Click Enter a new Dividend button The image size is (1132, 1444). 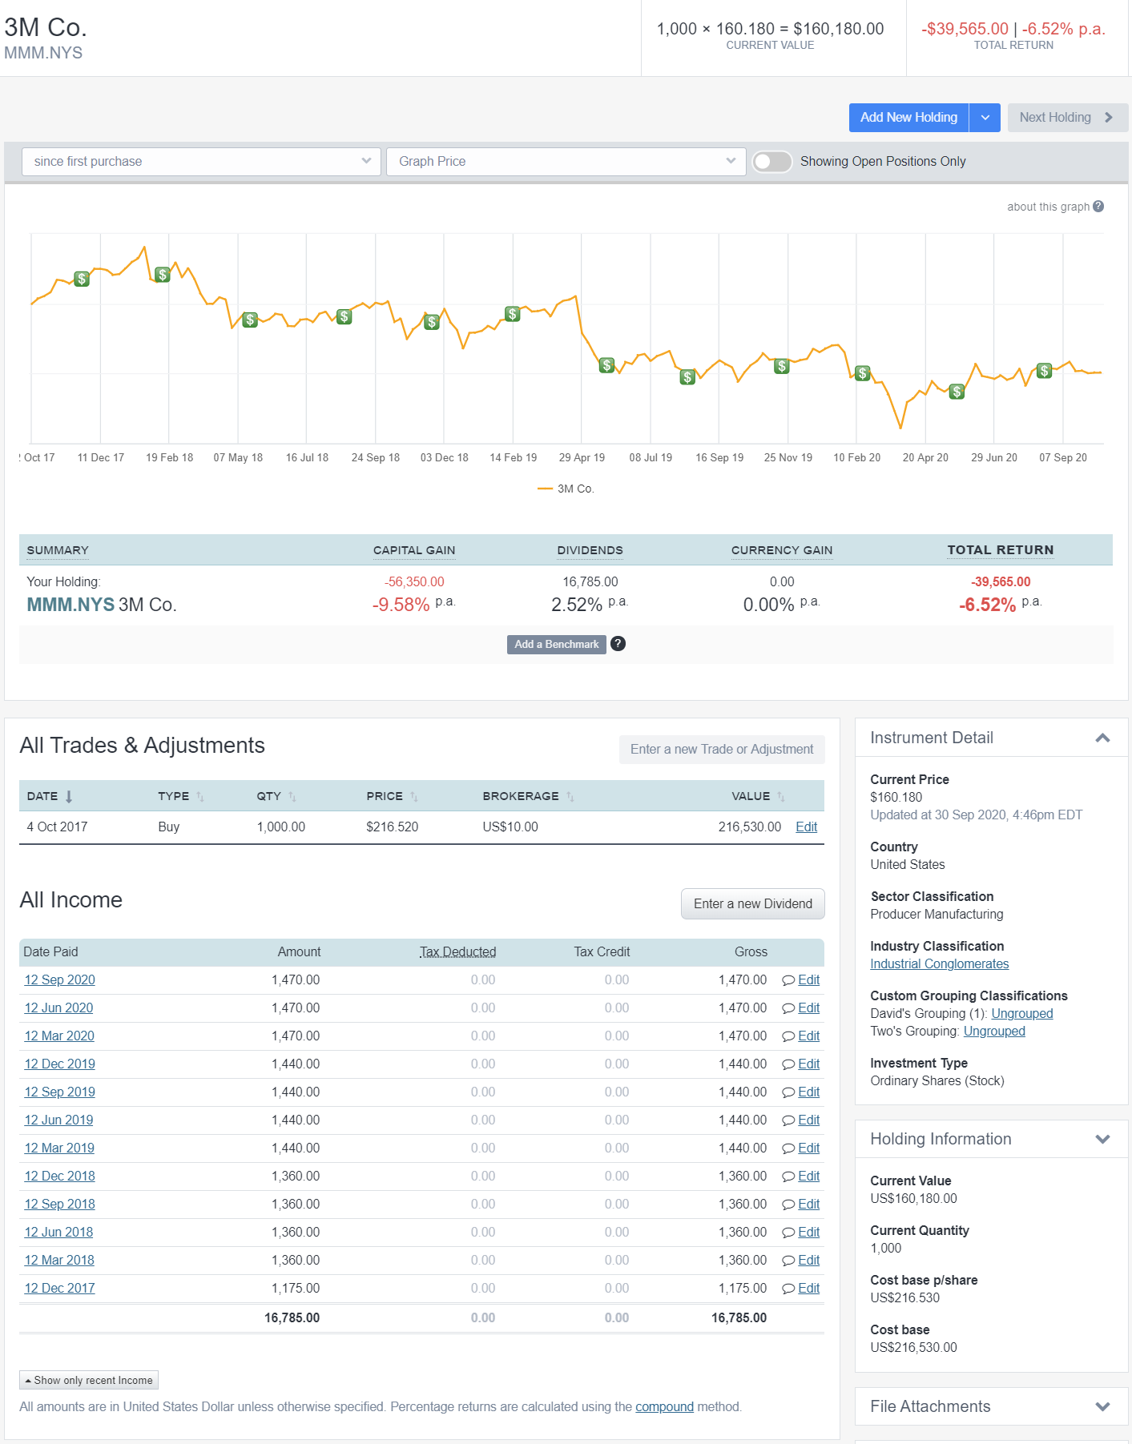(753, 904)
